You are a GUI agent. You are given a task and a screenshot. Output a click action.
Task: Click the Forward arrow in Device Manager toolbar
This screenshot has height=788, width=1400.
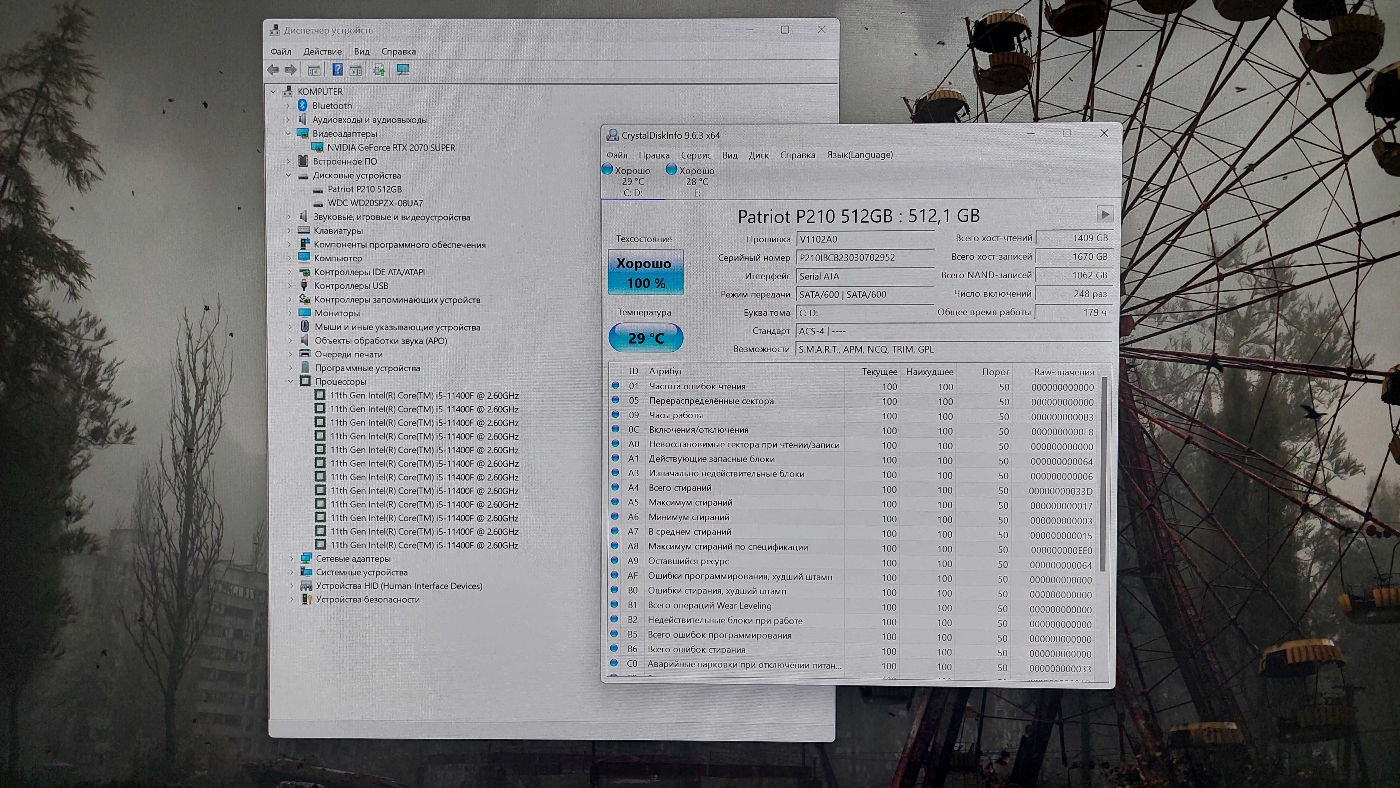click(291, 70)
